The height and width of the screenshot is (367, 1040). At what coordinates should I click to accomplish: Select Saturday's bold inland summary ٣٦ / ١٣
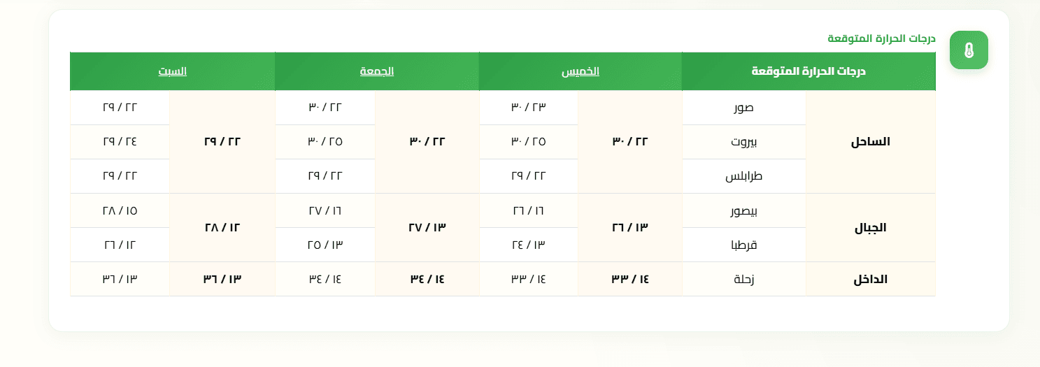(222, 279)
